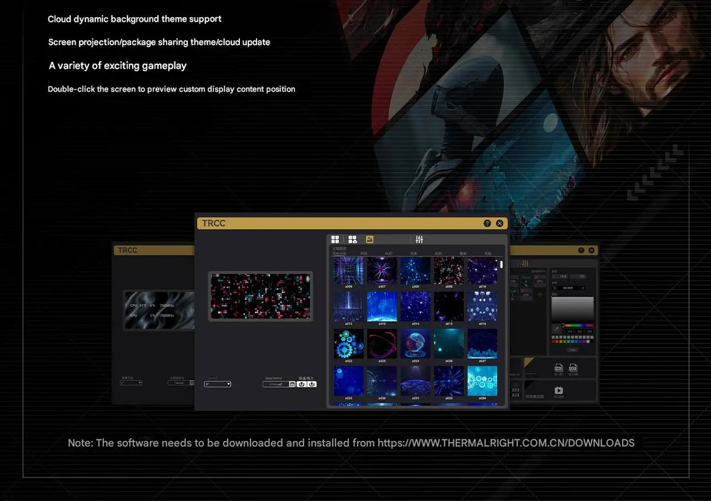Screen dimensions: 711x501
Task: Click the video player play icon
Action: [x=559, y=390]
